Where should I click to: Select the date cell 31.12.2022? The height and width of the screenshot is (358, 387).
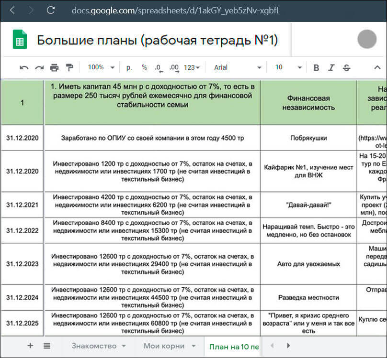(x=22, y=231)
